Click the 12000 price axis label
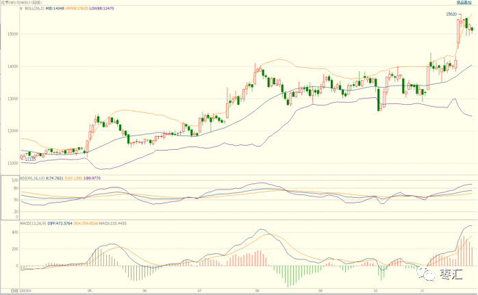This screenshot has width=478, height=295. (x=14, y=131)
